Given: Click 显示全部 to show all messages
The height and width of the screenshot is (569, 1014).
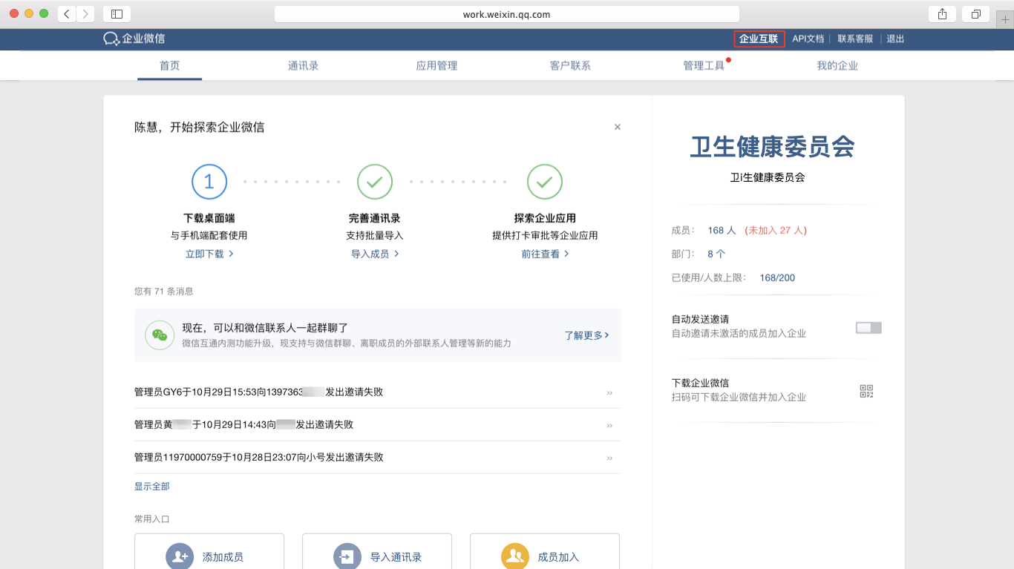Looking at the screenshot, I should pos(152,487).
